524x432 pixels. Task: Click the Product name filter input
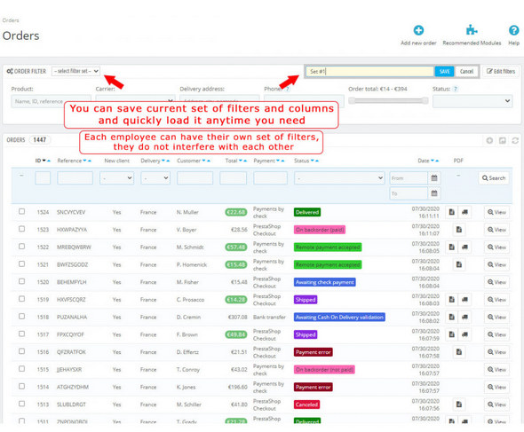pyautogui.click(x=51, y=101)
